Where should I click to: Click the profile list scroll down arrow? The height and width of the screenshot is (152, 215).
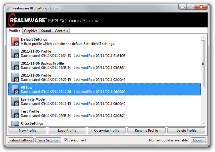coord(203,123)
